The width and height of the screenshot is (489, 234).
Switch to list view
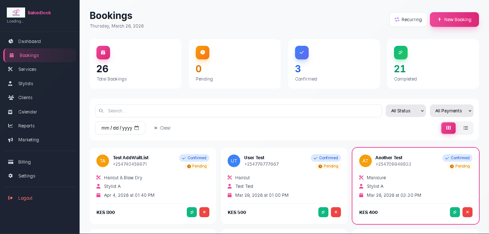point(466,128)
